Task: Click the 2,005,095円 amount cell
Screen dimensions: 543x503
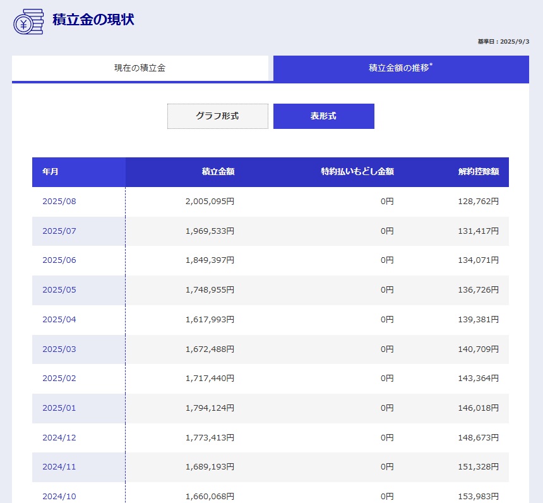Action: 210,202
